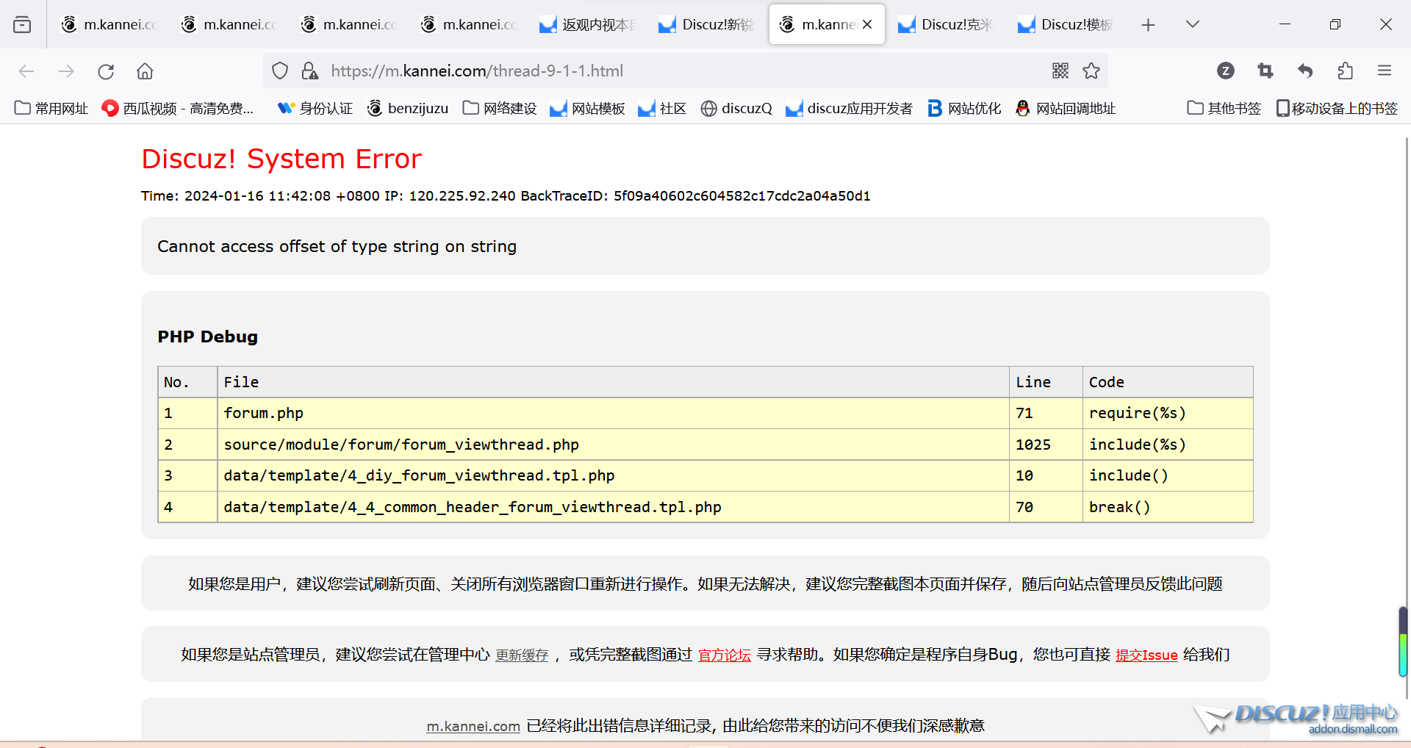
Task: Switch to the first m.kannei.com tab
Action: click(109, 24)
